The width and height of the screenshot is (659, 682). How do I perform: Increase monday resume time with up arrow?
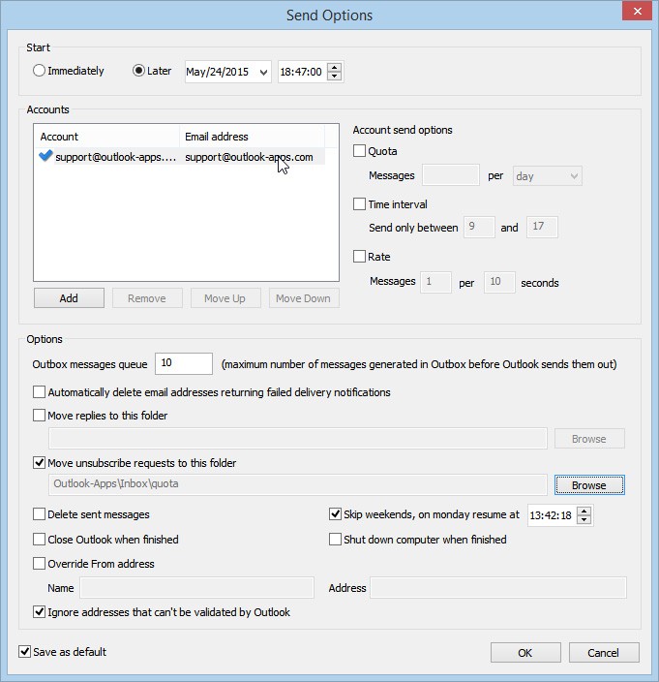584,511
